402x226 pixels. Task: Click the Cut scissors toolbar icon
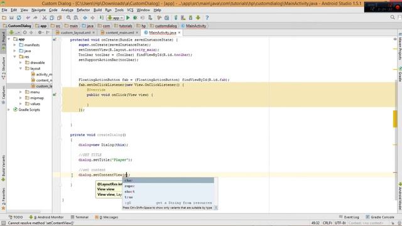[x=45, y=18]
